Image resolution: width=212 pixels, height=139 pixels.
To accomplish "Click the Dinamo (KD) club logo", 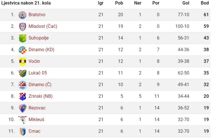I will coord(22,50).
